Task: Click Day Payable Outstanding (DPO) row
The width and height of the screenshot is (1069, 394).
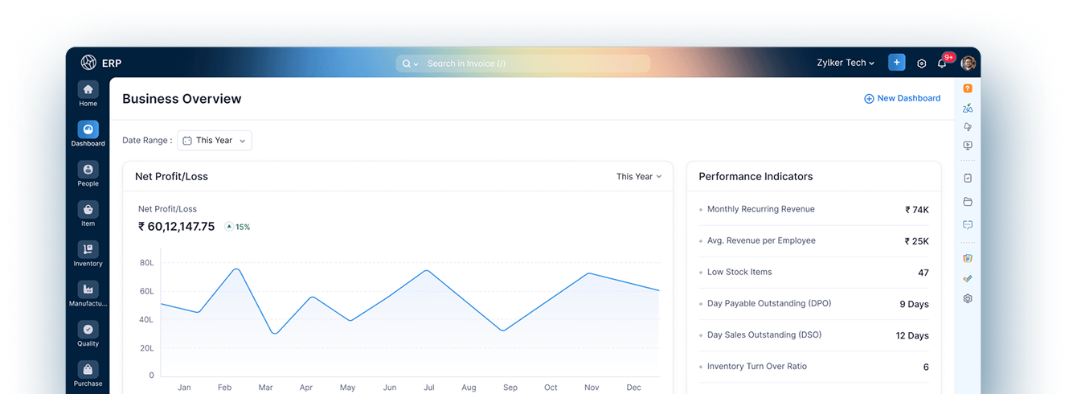Action: tap(813, 304)
